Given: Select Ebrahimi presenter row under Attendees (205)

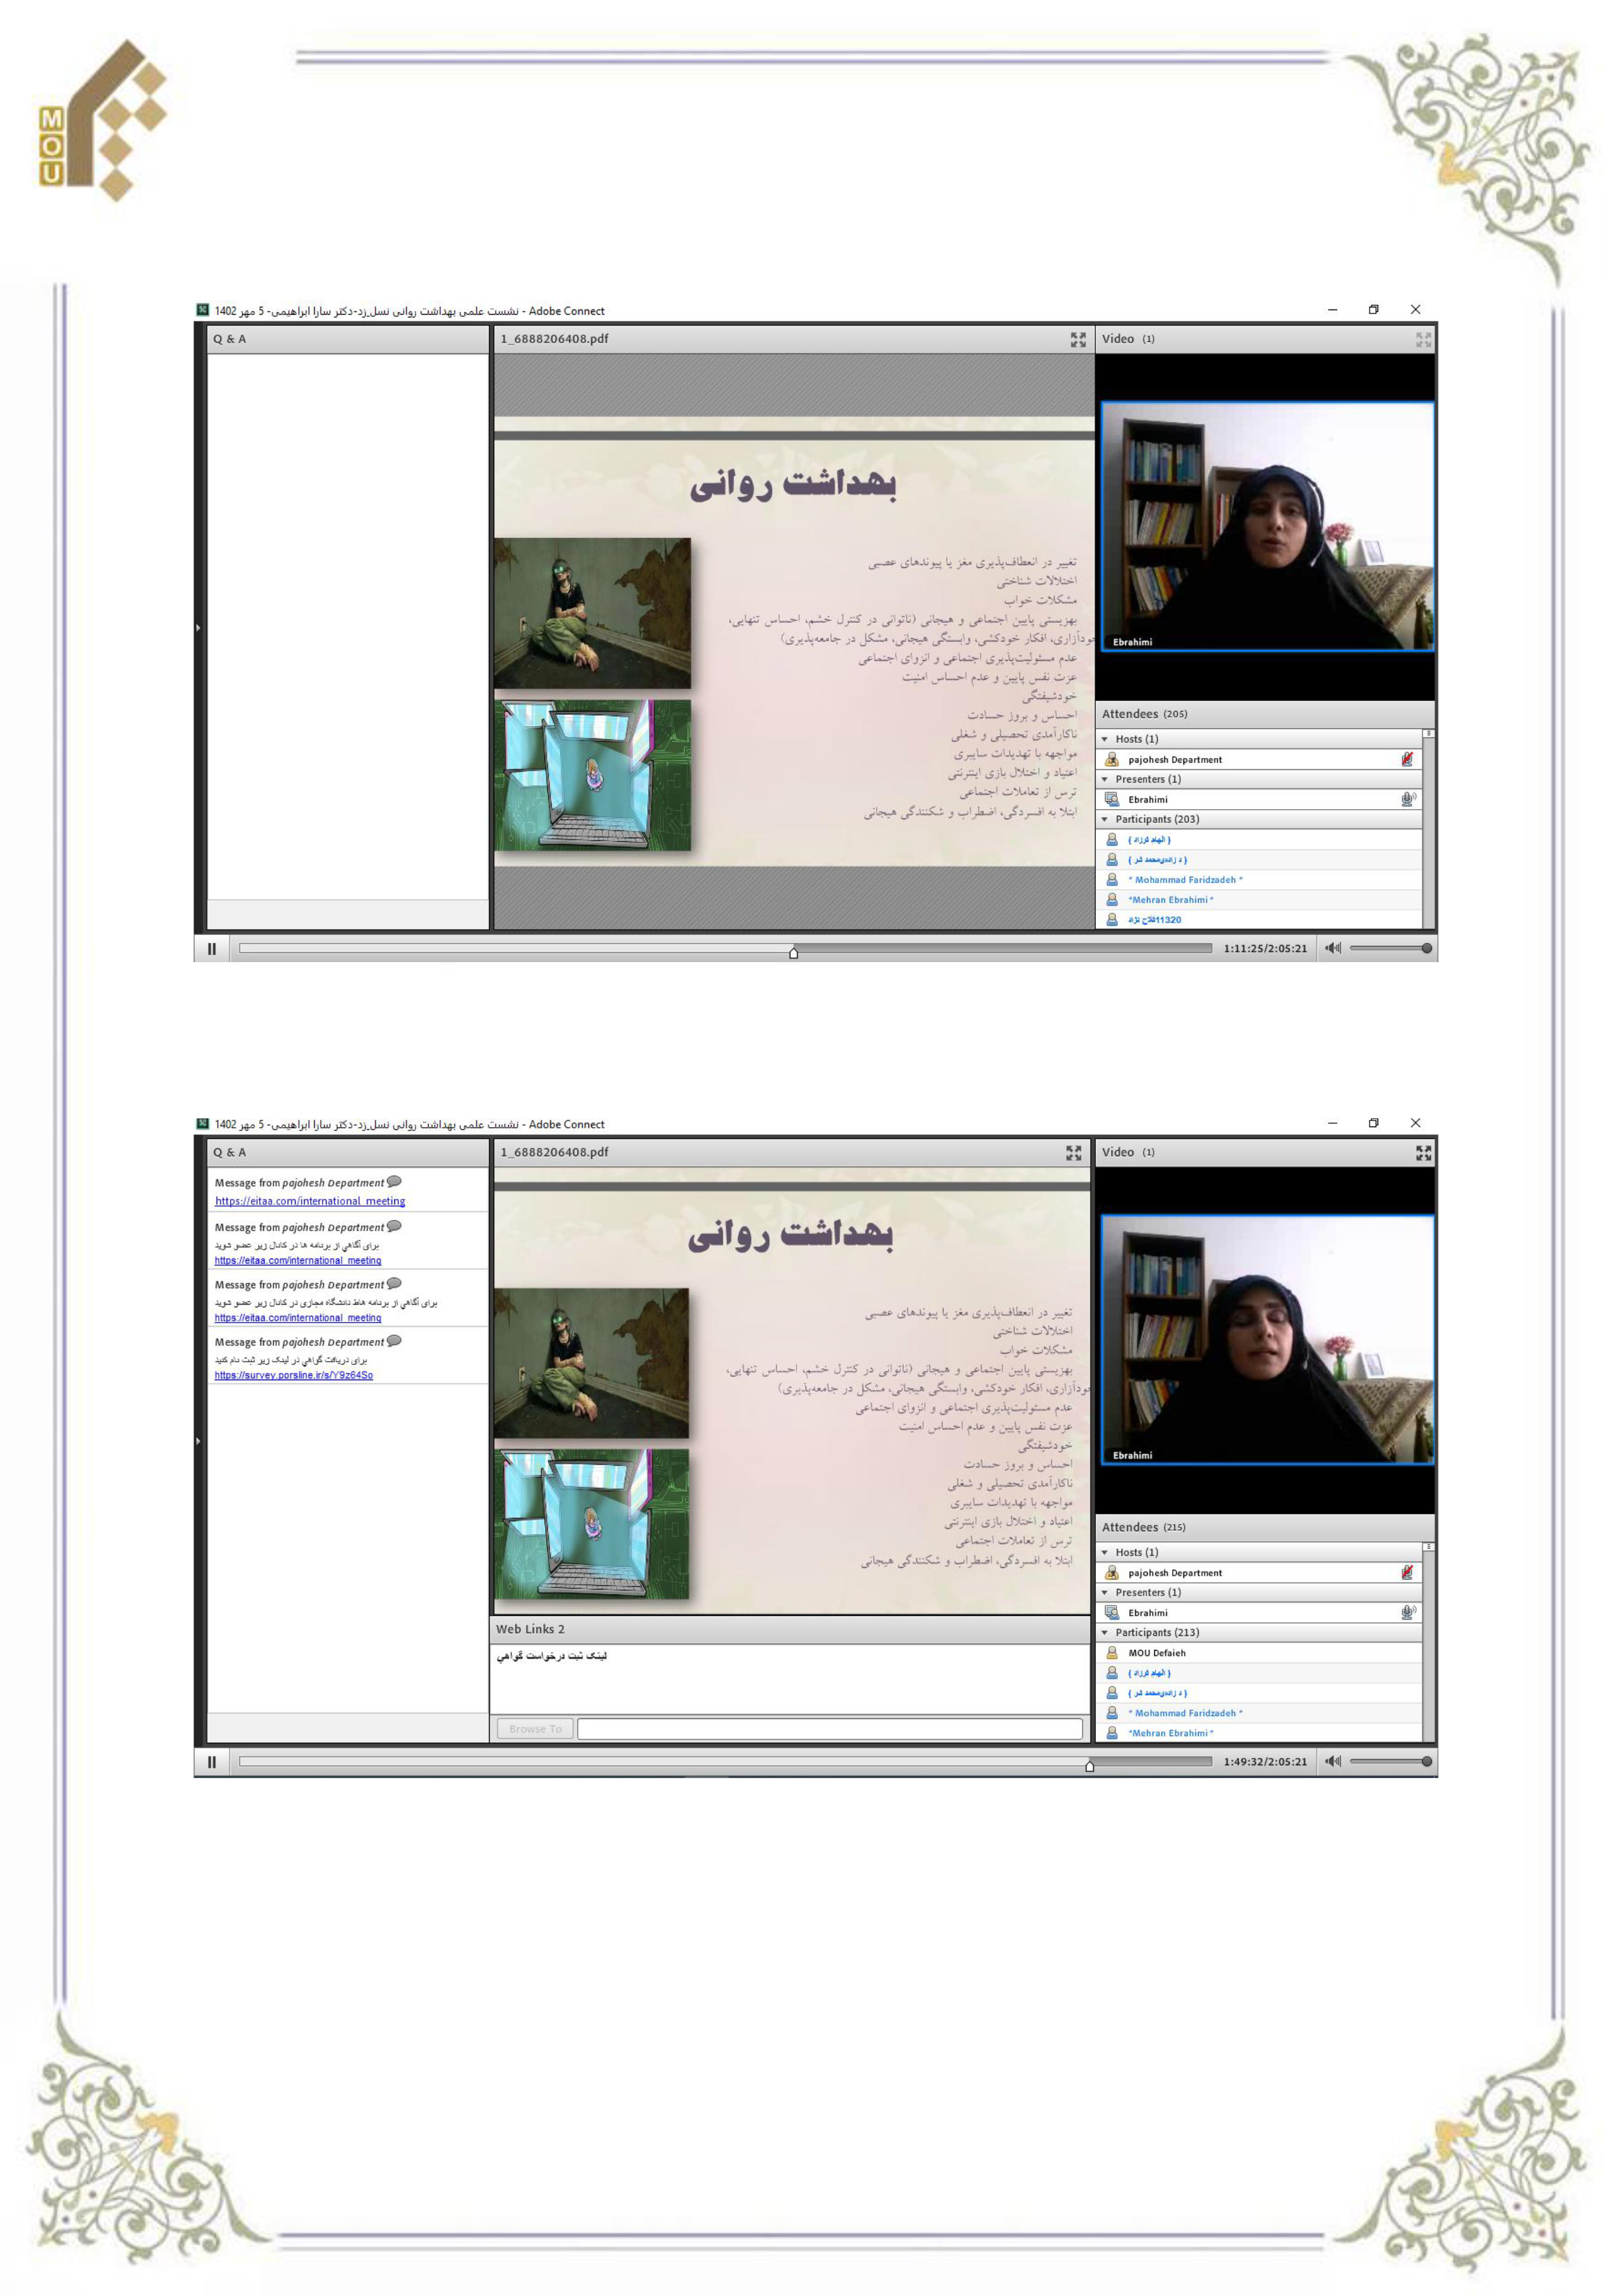Looking at the screenshot, I should [1259, 799].
